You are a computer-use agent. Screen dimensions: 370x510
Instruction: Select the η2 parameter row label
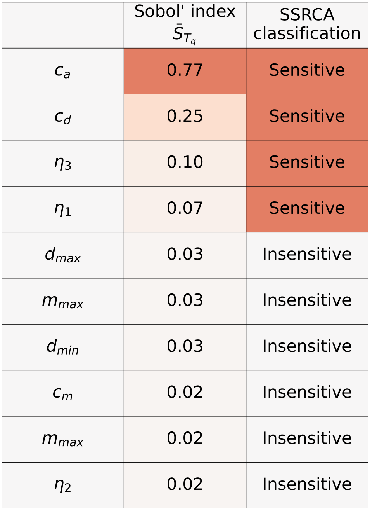coord(63,485)
